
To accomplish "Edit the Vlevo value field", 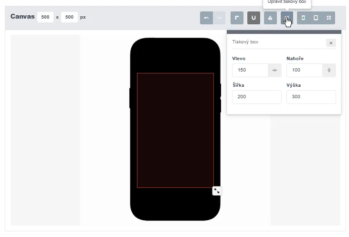I will pos(250,70).
